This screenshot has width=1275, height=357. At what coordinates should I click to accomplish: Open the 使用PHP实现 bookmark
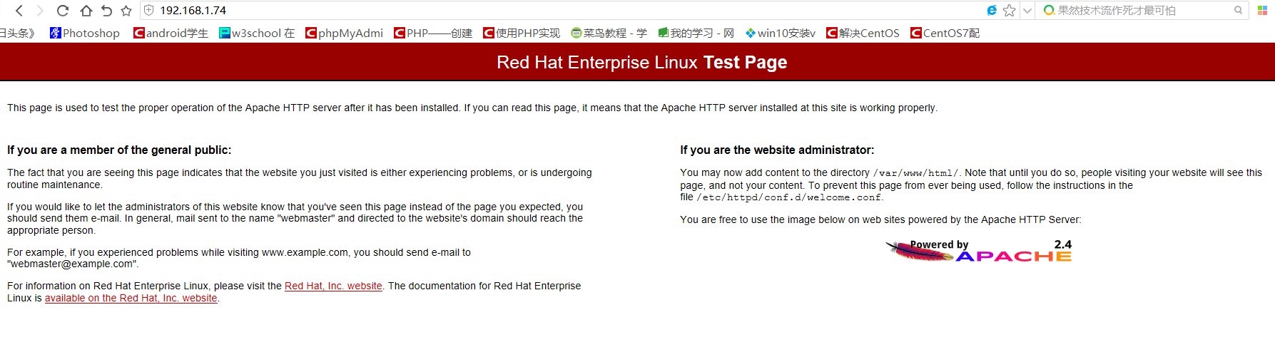522,33
